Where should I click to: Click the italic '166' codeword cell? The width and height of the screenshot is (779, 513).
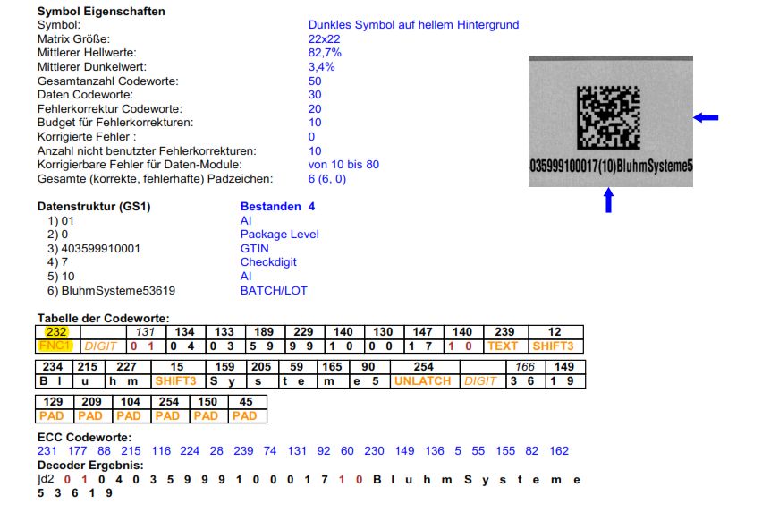(525, 367)
